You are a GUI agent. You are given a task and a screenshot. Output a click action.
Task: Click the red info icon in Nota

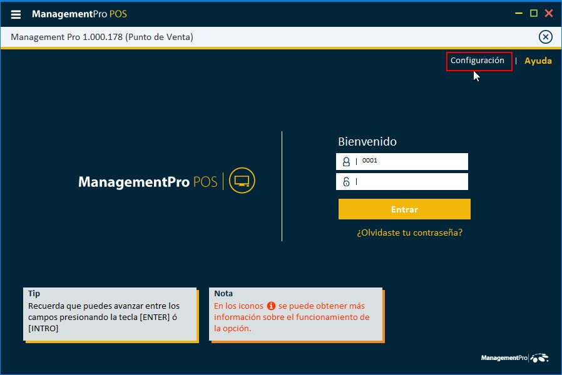[x=271, y=306]
